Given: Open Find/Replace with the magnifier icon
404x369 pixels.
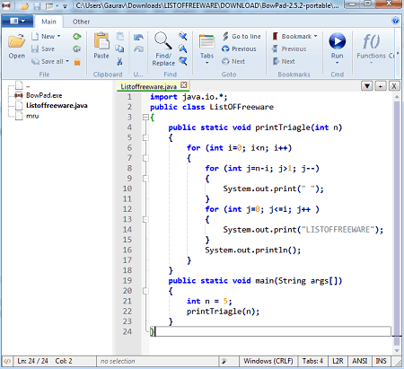Looking at the screenshot, I should point(163,48).
